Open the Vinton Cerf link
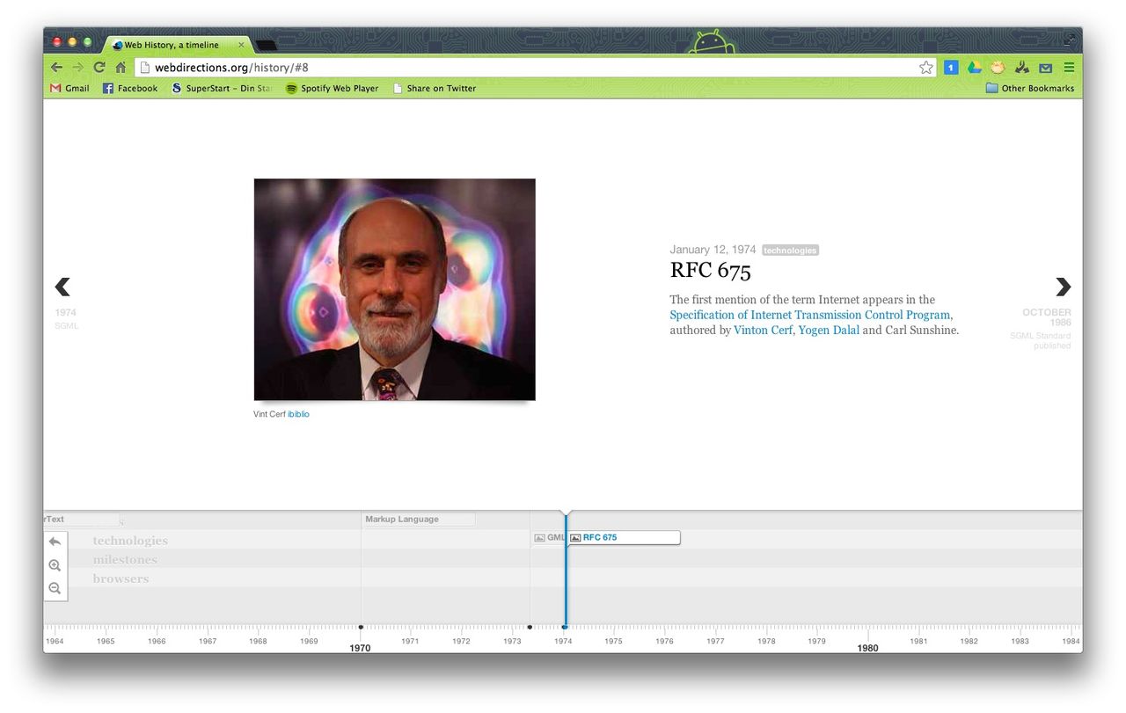 763,331
